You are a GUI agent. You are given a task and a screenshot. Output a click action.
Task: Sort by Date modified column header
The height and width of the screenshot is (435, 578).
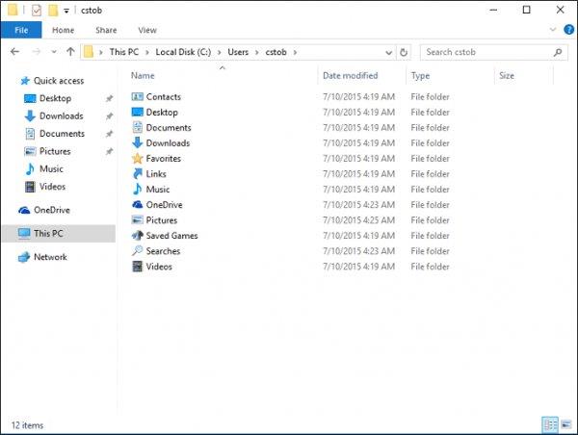tap(351, 75)
